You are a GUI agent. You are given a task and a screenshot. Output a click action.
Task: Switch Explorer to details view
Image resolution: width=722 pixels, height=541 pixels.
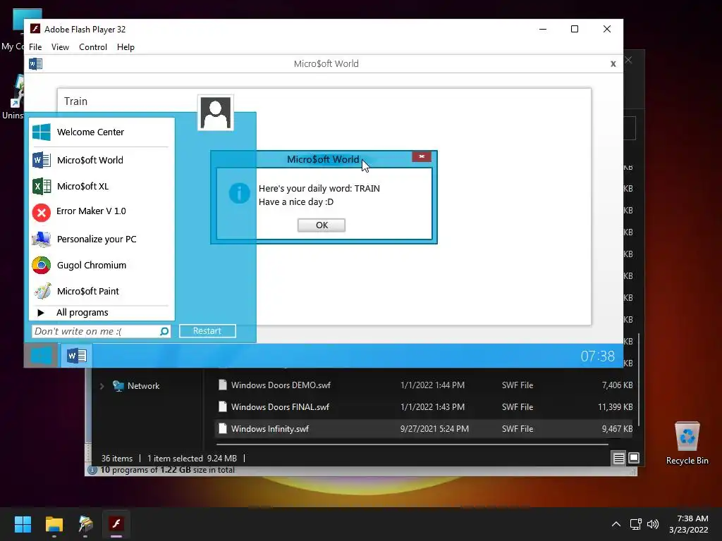click(x=618, y=458)
